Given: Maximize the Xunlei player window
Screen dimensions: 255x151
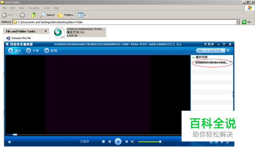Looking at the screenshot, I should point(224,44).
